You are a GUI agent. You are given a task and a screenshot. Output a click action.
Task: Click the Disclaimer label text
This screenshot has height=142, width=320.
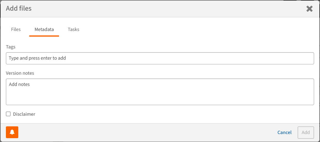24,114
